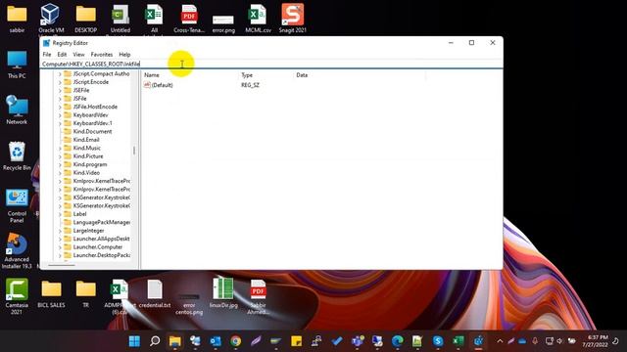Open the Edit menu in Registry Editor

click(x=62, y=55)
